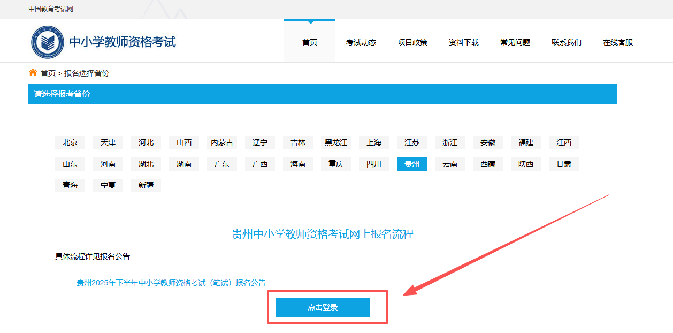This screenshot has height=333, width=673.
Task: Select 北京 province button
Action: point(70,142)
